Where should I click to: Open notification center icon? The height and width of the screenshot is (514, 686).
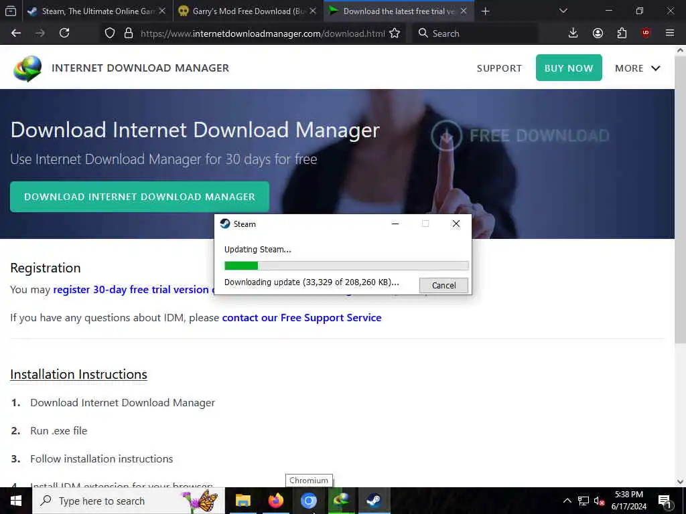(665, 501)
